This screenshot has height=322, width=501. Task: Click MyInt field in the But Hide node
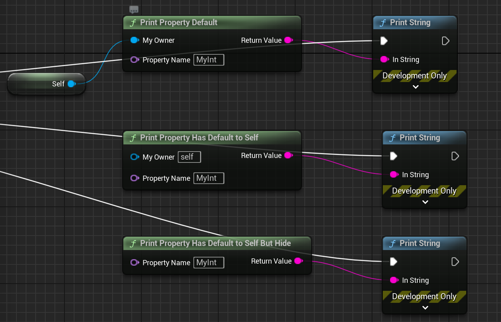click(x=209, y=263)
